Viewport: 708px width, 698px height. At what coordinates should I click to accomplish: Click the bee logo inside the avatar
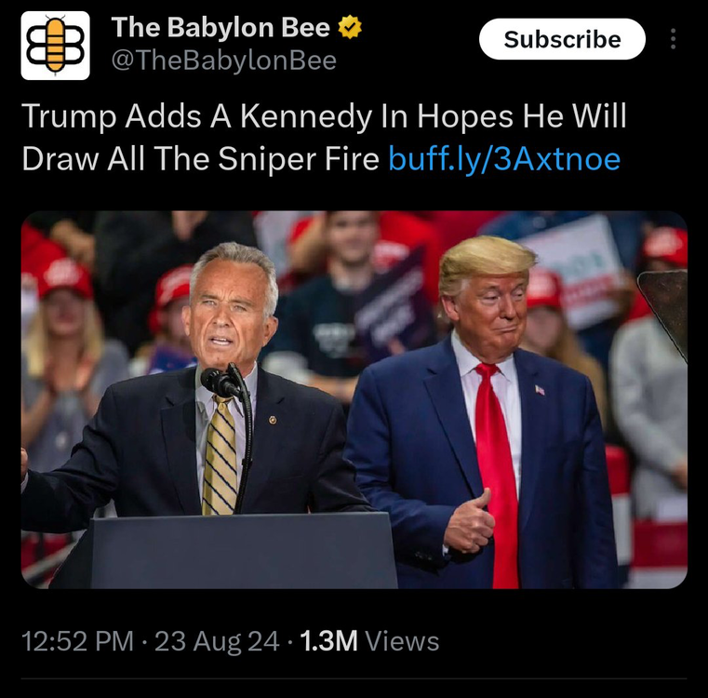[x=55, y=46]
